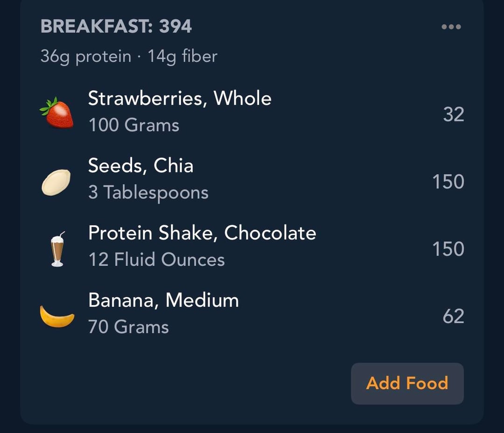Click the 3 Tablespoons serving size
This screenshot has width=504, height=433.
[x=148, y=192]
